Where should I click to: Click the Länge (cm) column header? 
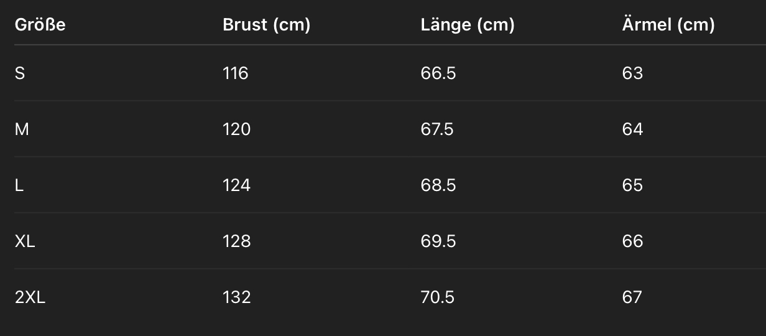click(x=468, y=25)
